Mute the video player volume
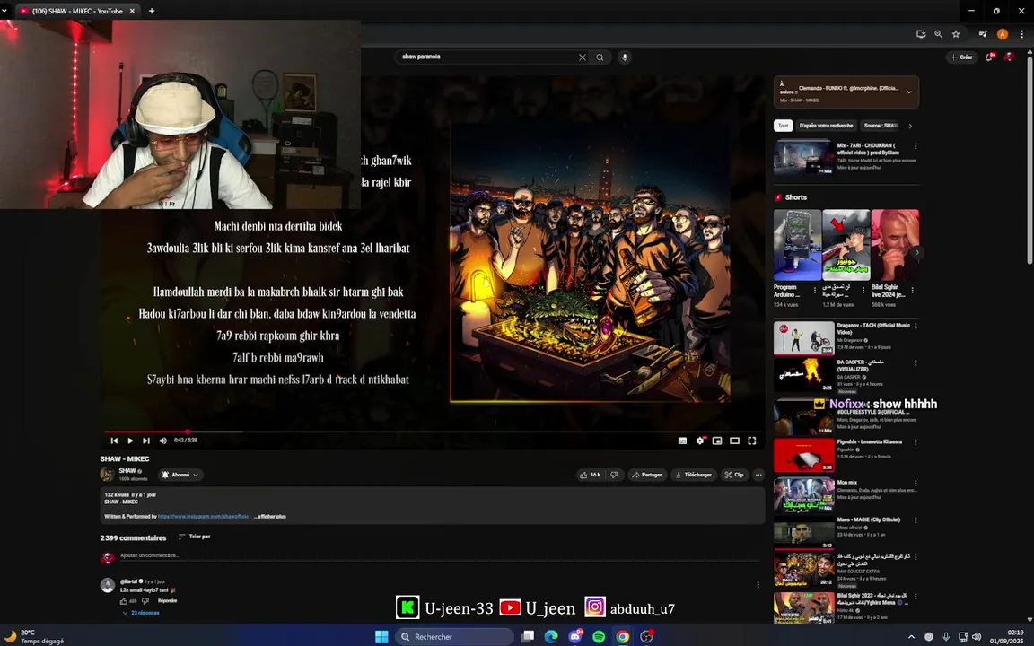The height and width of the screenshot is (646, 1034). (x=162, y=441)
